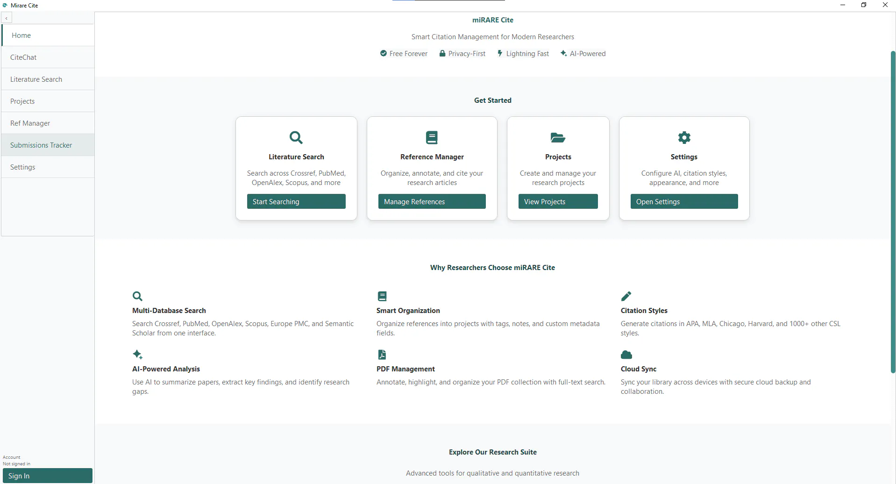
Task: Click the 'Why Researchers Choose miRARE Cite' heading
Action: point(493,267)
